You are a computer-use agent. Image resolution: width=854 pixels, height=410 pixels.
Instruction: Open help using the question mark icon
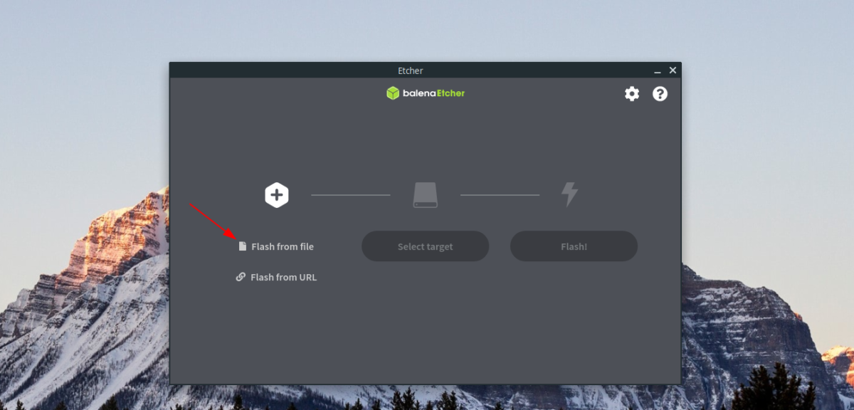coord(659,93)
